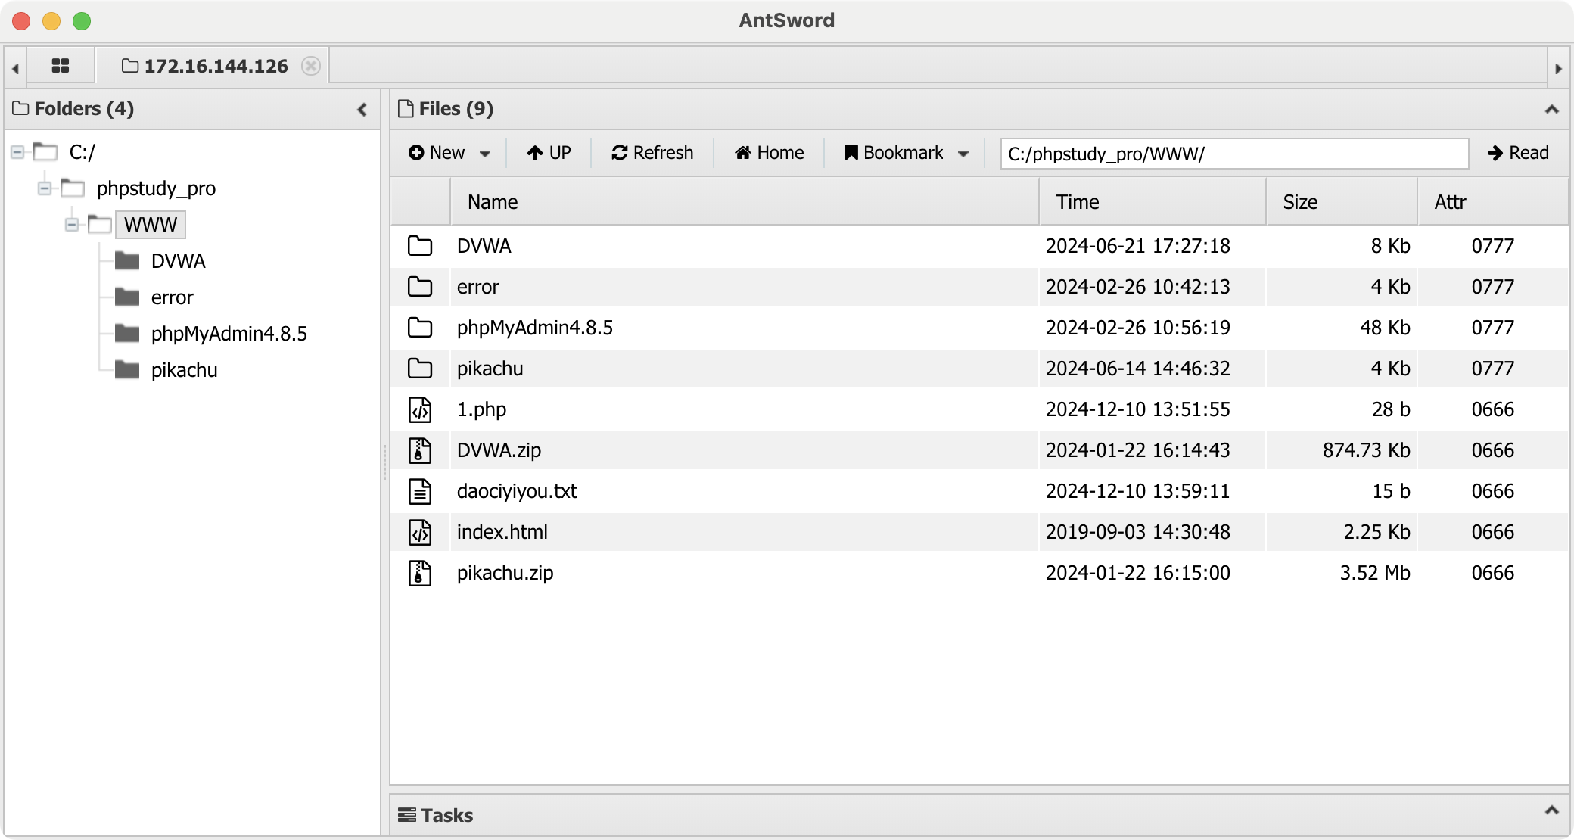This screenshot has height=840, width=1574.
Task: Sort files by the Time column header
Action: coord(1078,202)
